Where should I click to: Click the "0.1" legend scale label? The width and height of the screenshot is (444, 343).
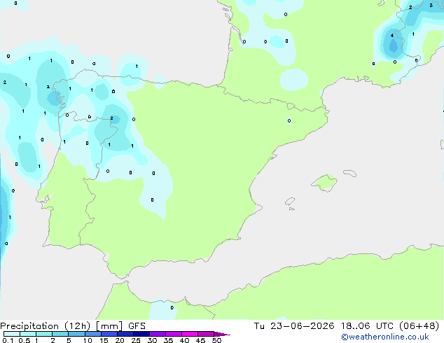[x=8, y=340]
